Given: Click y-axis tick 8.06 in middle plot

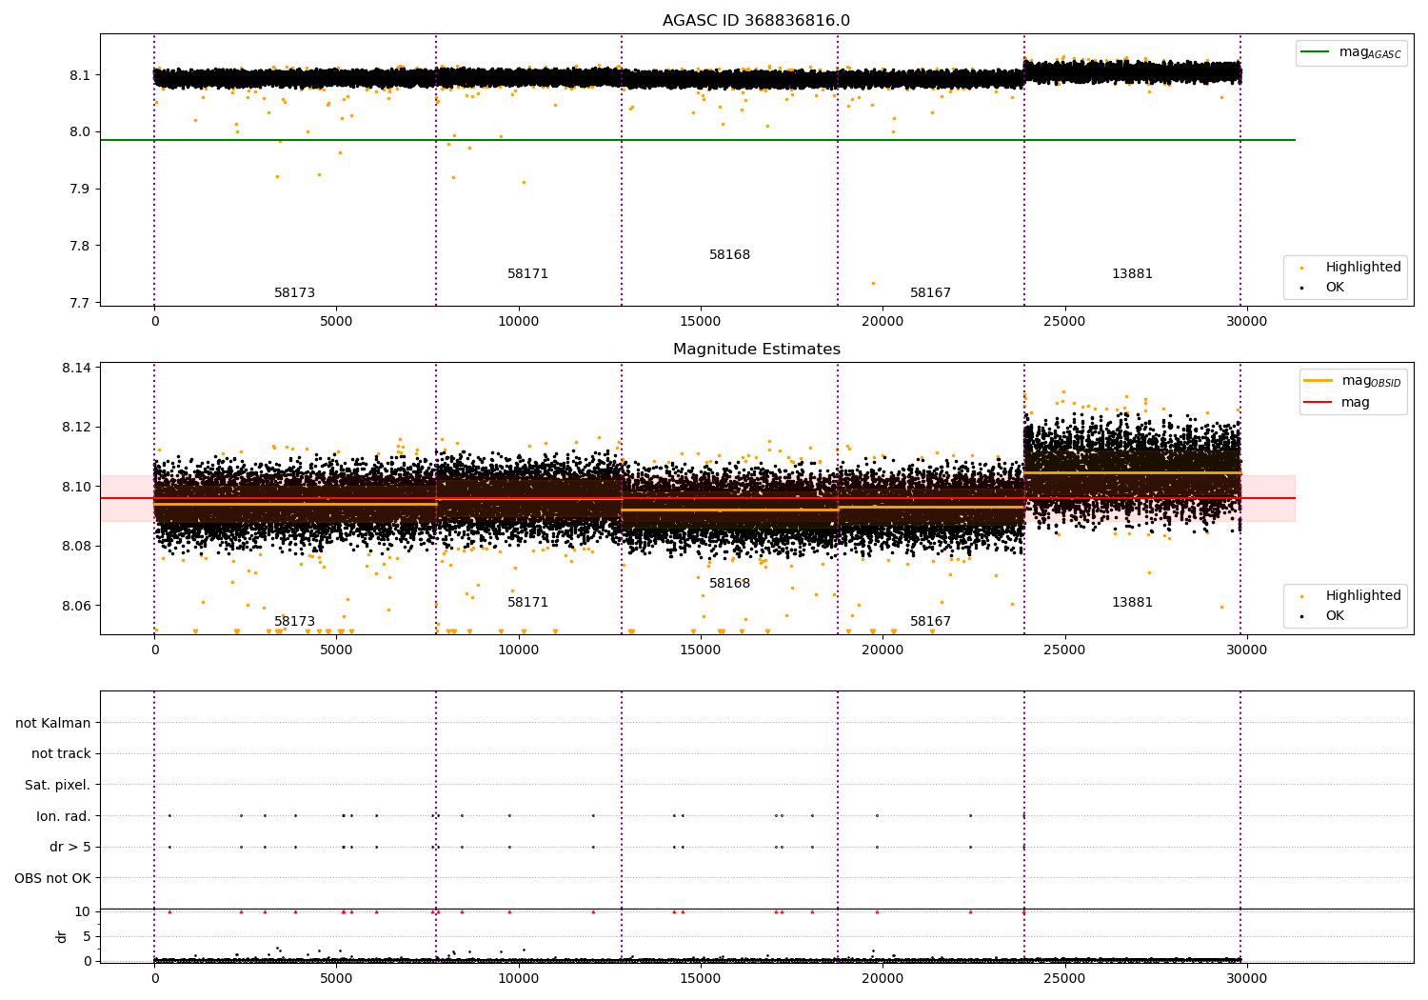Looking at the screenshot, I should pyautogui.click(x=76, y=607).
